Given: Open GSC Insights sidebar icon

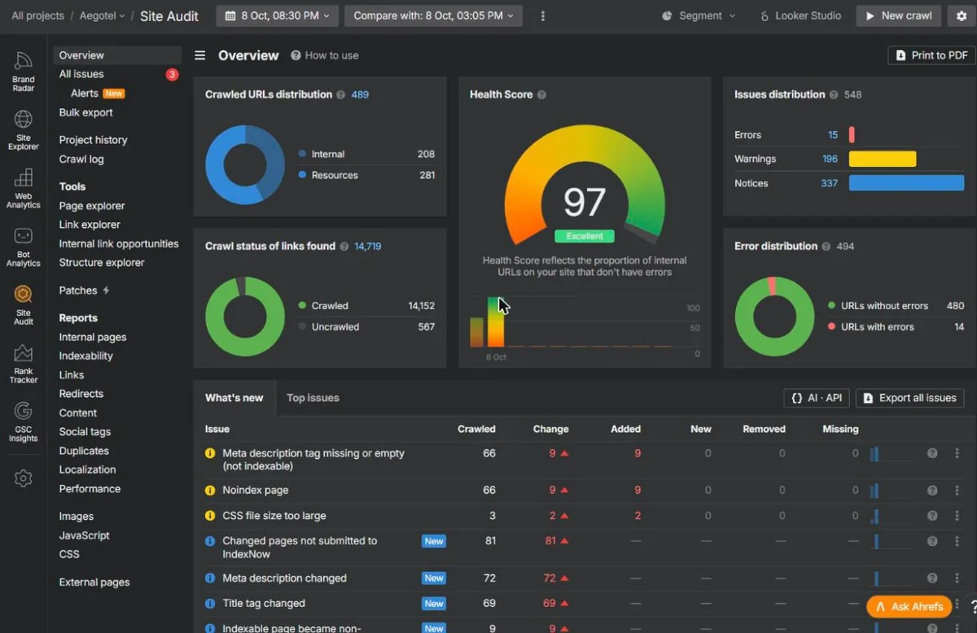Looking at the screenshot, I should (x=23, y=421).
